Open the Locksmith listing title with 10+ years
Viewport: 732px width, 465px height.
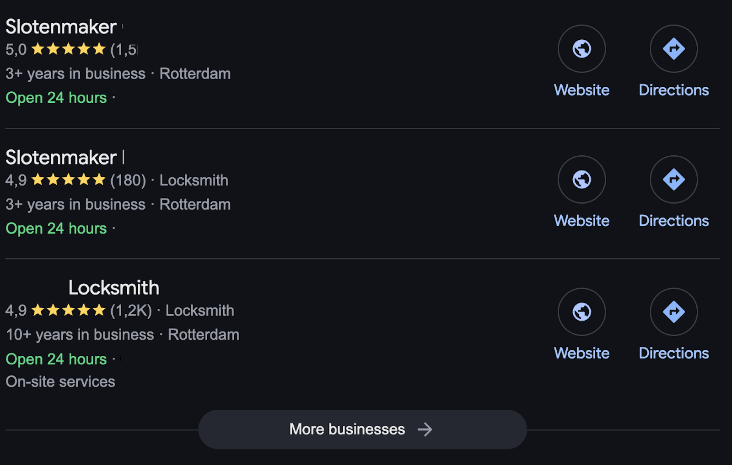(113, 288)
